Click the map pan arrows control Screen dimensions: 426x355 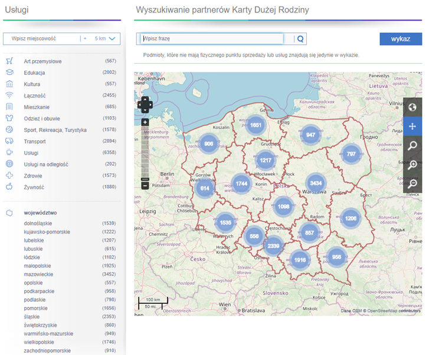point(145,104)
